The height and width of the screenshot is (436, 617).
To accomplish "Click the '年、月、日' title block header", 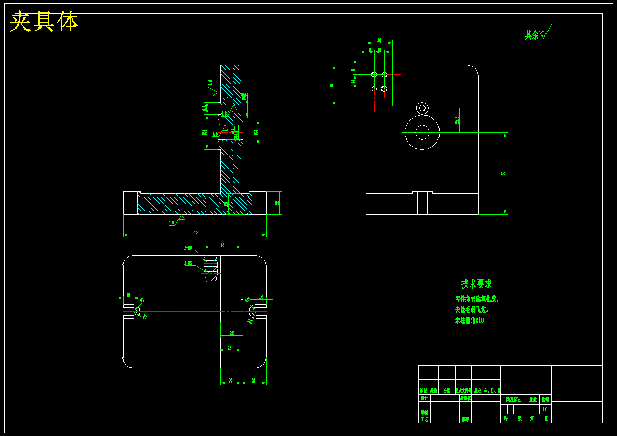I will 492,391.
